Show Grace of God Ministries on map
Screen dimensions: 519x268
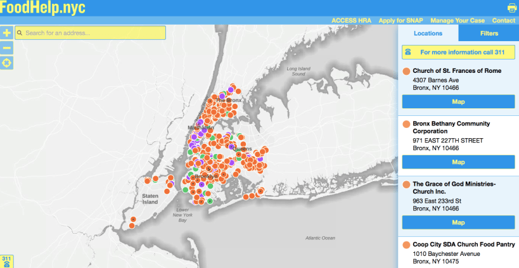tap(458, 222)
